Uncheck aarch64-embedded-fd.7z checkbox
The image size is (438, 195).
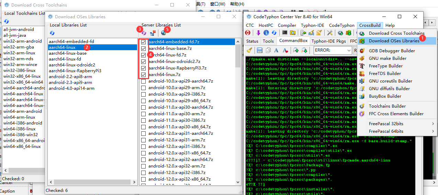click(143, 42)
